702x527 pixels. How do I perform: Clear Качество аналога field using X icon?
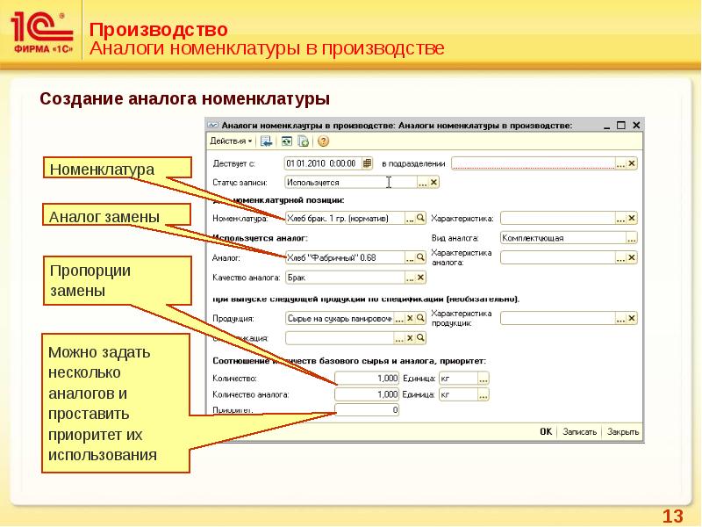tap(420, 278)
